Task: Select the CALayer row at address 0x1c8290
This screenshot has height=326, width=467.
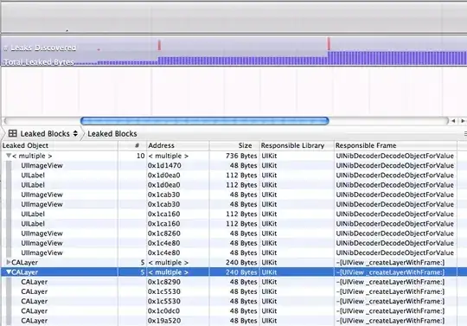Action: (x=228, y=282)
